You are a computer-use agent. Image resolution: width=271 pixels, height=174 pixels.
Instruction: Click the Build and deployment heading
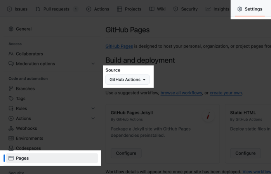pyautogui.click(x=140, y=60)
